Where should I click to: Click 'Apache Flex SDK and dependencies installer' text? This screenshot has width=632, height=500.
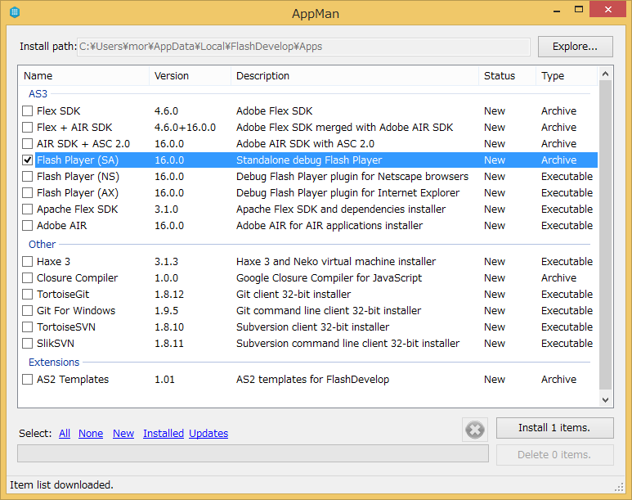341,209
